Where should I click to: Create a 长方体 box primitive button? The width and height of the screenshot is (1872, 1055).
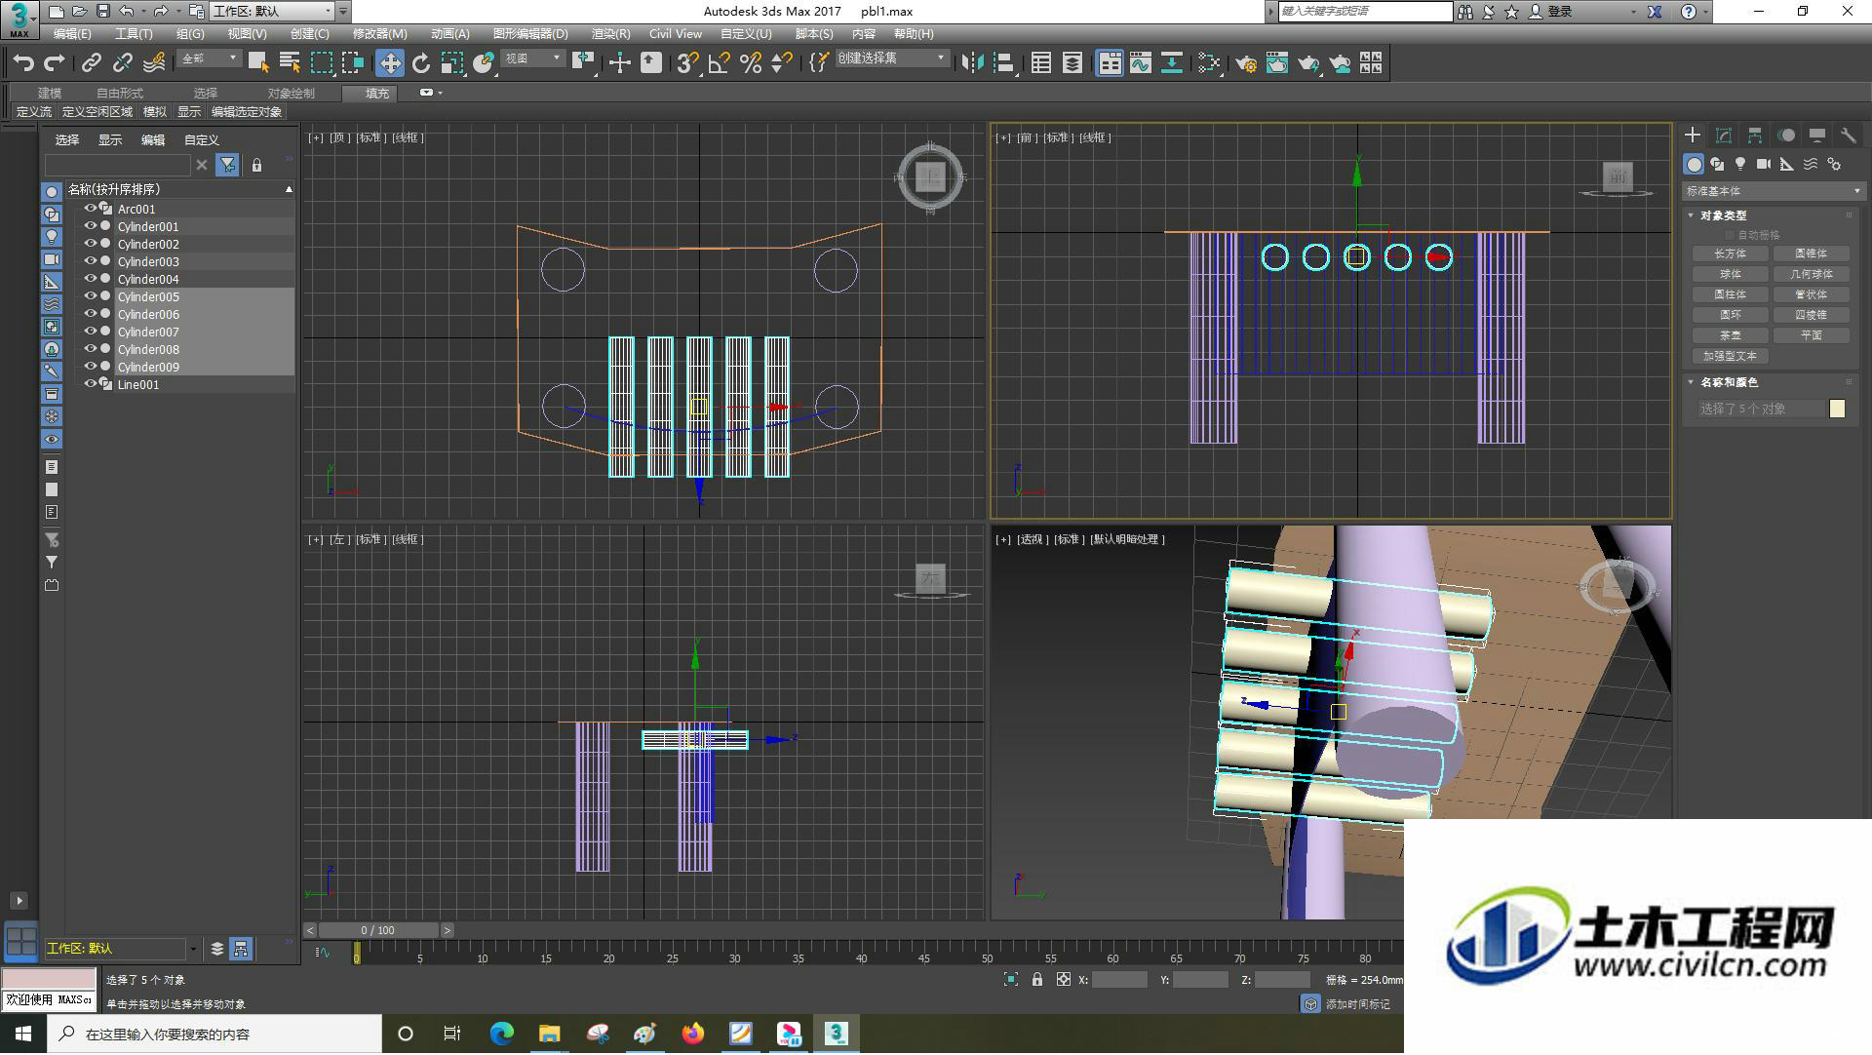pos(1731,254)
